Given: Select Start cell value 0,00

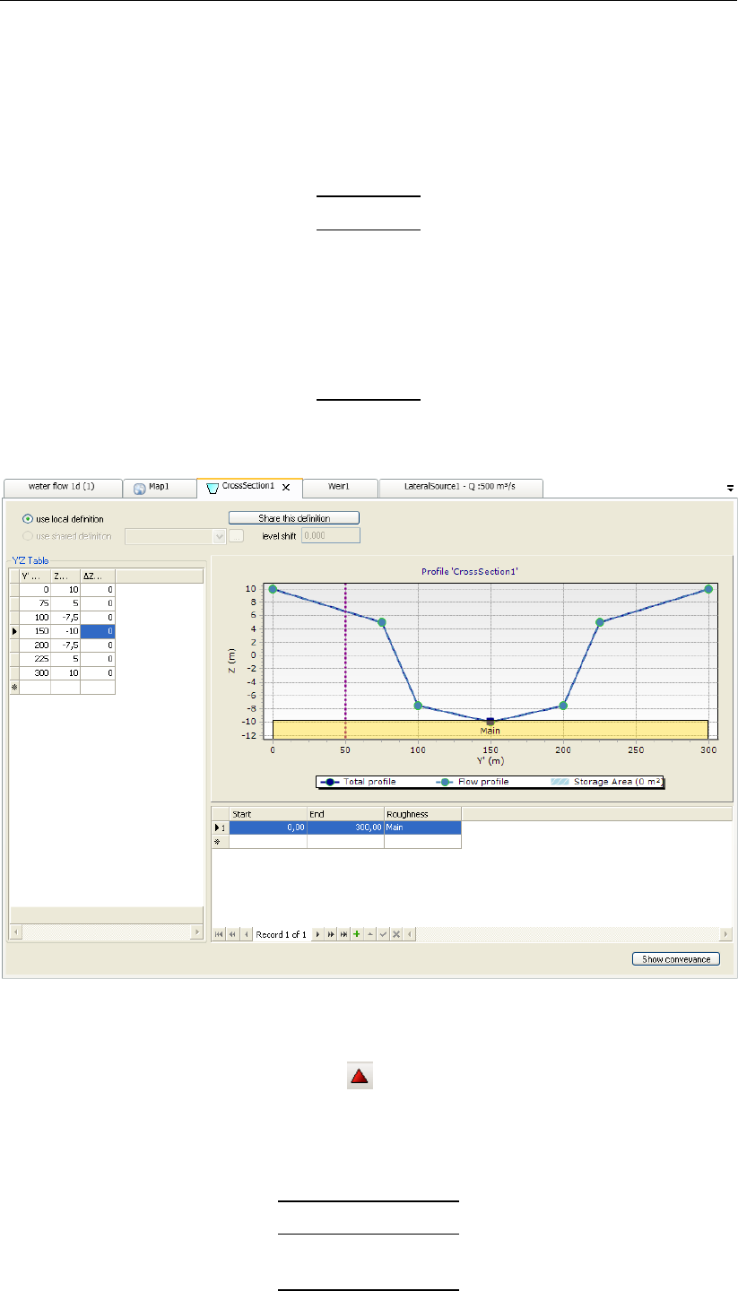Looking at the screenshot, I should (x=268, y=828).
